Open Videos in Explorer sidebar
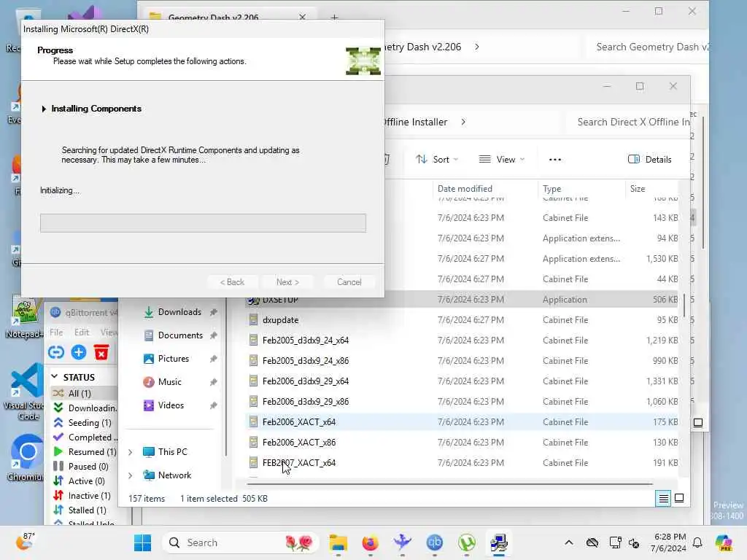Viewport: 747px width, 560px height. click(170, 405)
